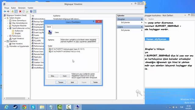Screen dimensions: 195x110
Task: Click the Forward arrow toolbar icon
Action: coord(8,12)
